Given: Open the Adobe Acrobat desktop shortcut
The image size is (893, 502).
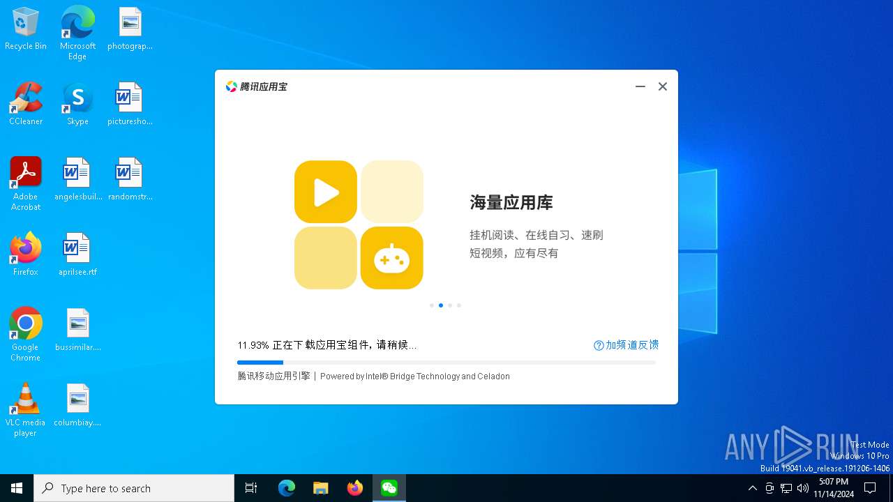Looking at the screenshot, I should point(26,184).
